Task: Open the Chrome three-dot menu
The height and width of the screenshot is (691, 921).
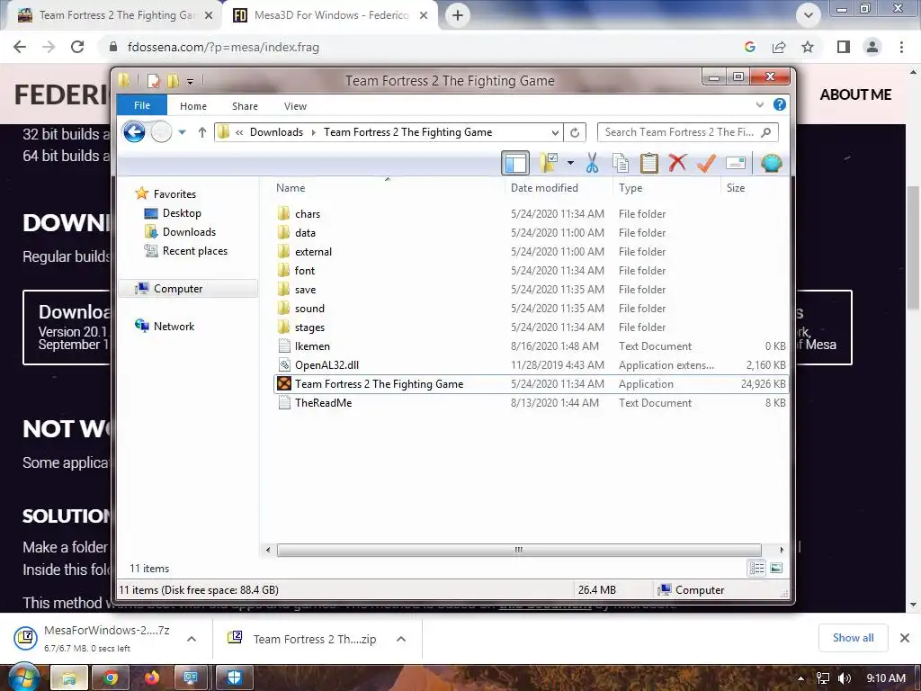Action: 901,47
